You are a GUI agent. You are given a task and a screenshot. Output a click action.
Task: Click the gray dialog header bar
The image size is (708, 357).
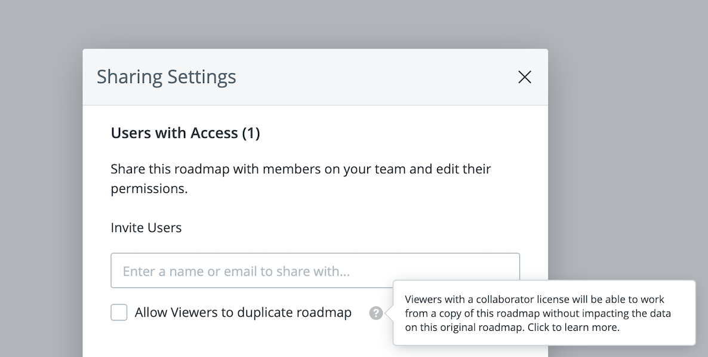(x=315, y=77)
